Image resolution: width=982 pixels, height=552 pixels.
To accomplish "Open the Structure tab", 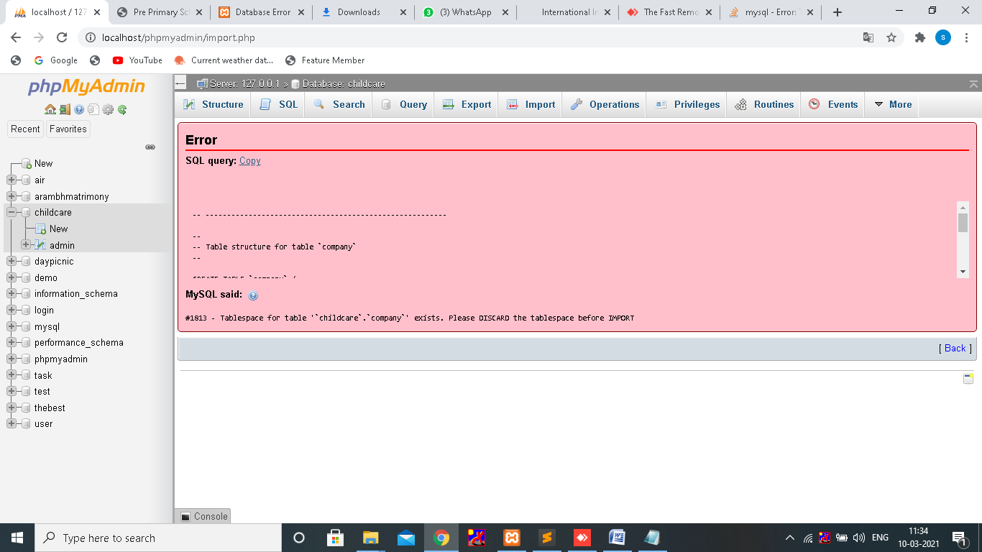I will pyautogui.click(x=214, y=104).
